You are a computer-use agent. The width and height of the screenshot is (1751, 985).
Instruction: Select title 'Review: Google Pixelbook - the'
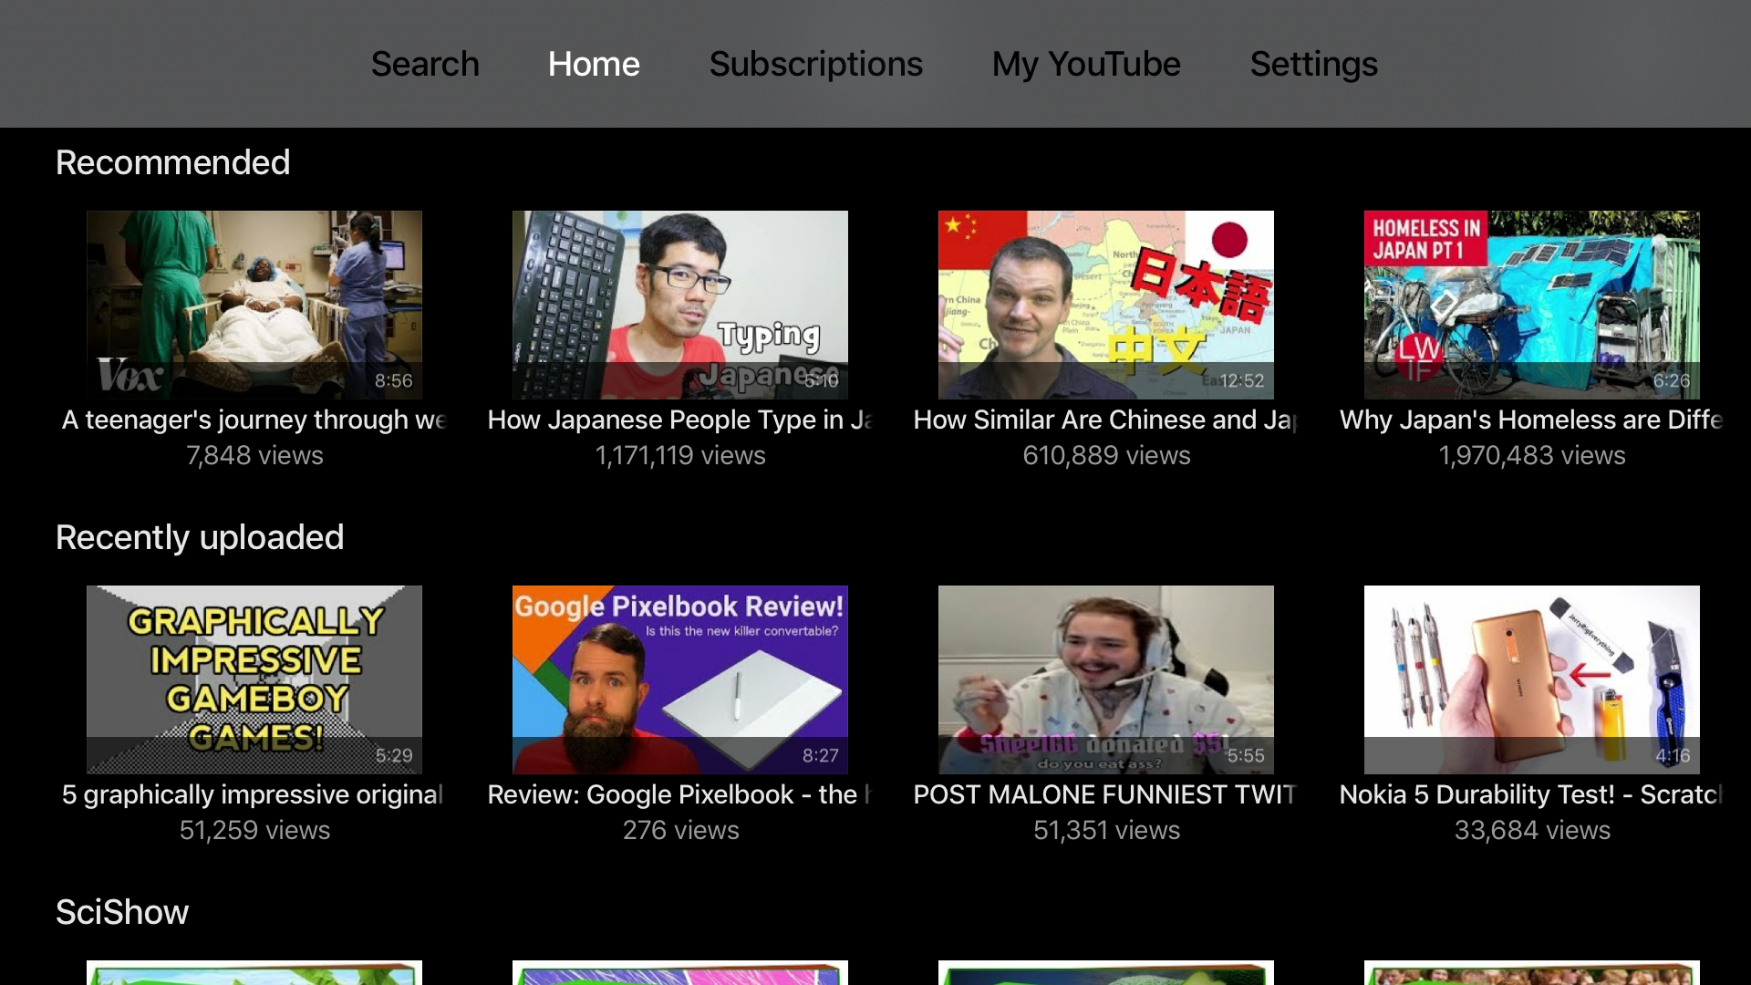pyautogui.click(x=680, y=794)
